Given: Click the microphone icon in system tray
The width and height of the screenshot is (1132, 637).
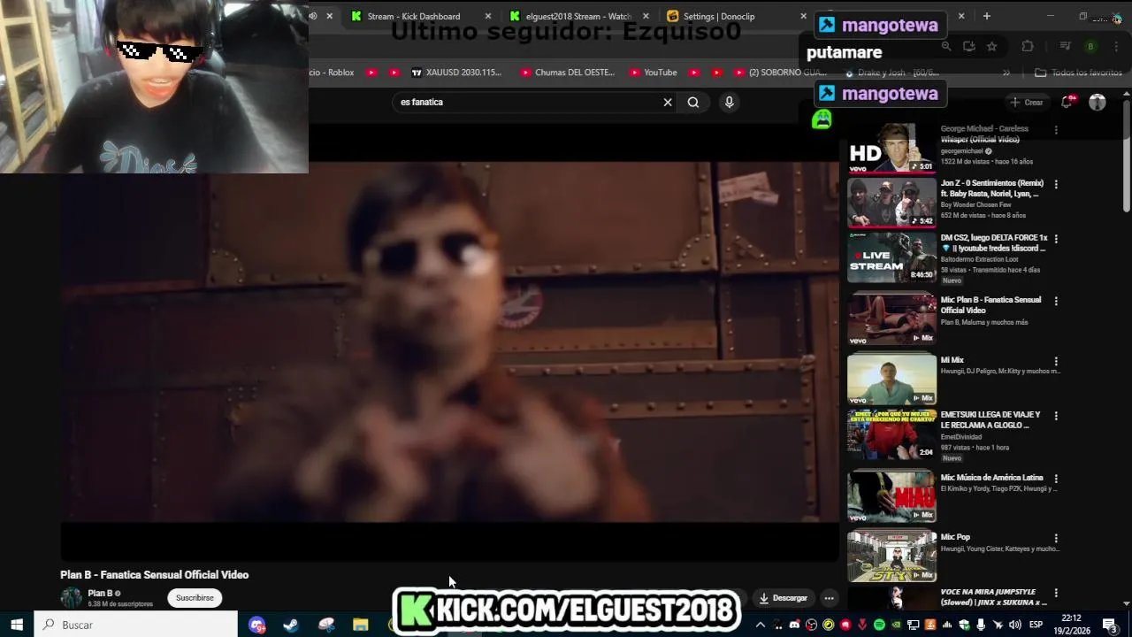Looking at the screenshot, I should [981, 625].
